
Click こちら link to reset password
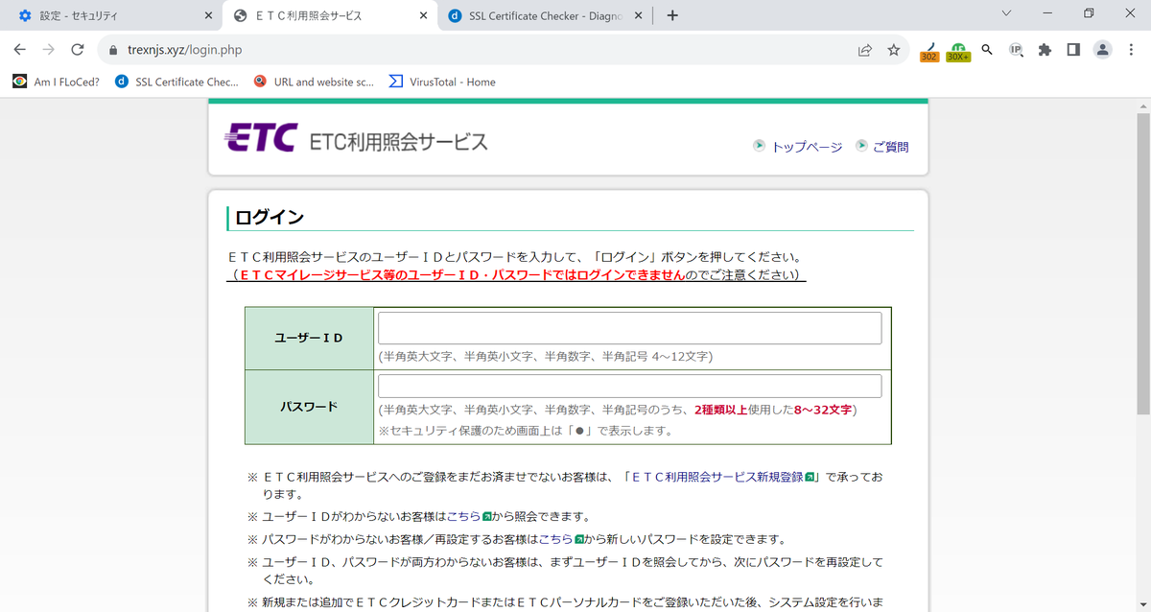pos(554,539)
